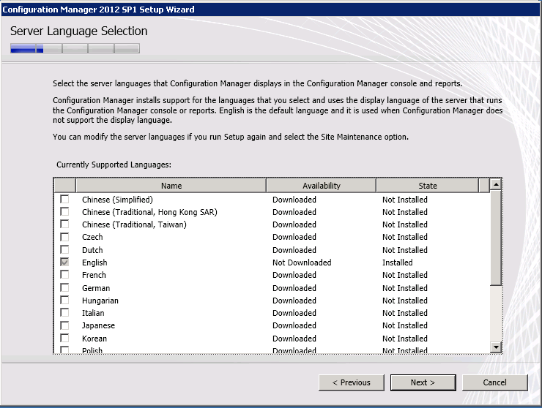The height and width of the screenshot is (408, 542).
Task: Proceed with the Next button
Action: point(423,382)
